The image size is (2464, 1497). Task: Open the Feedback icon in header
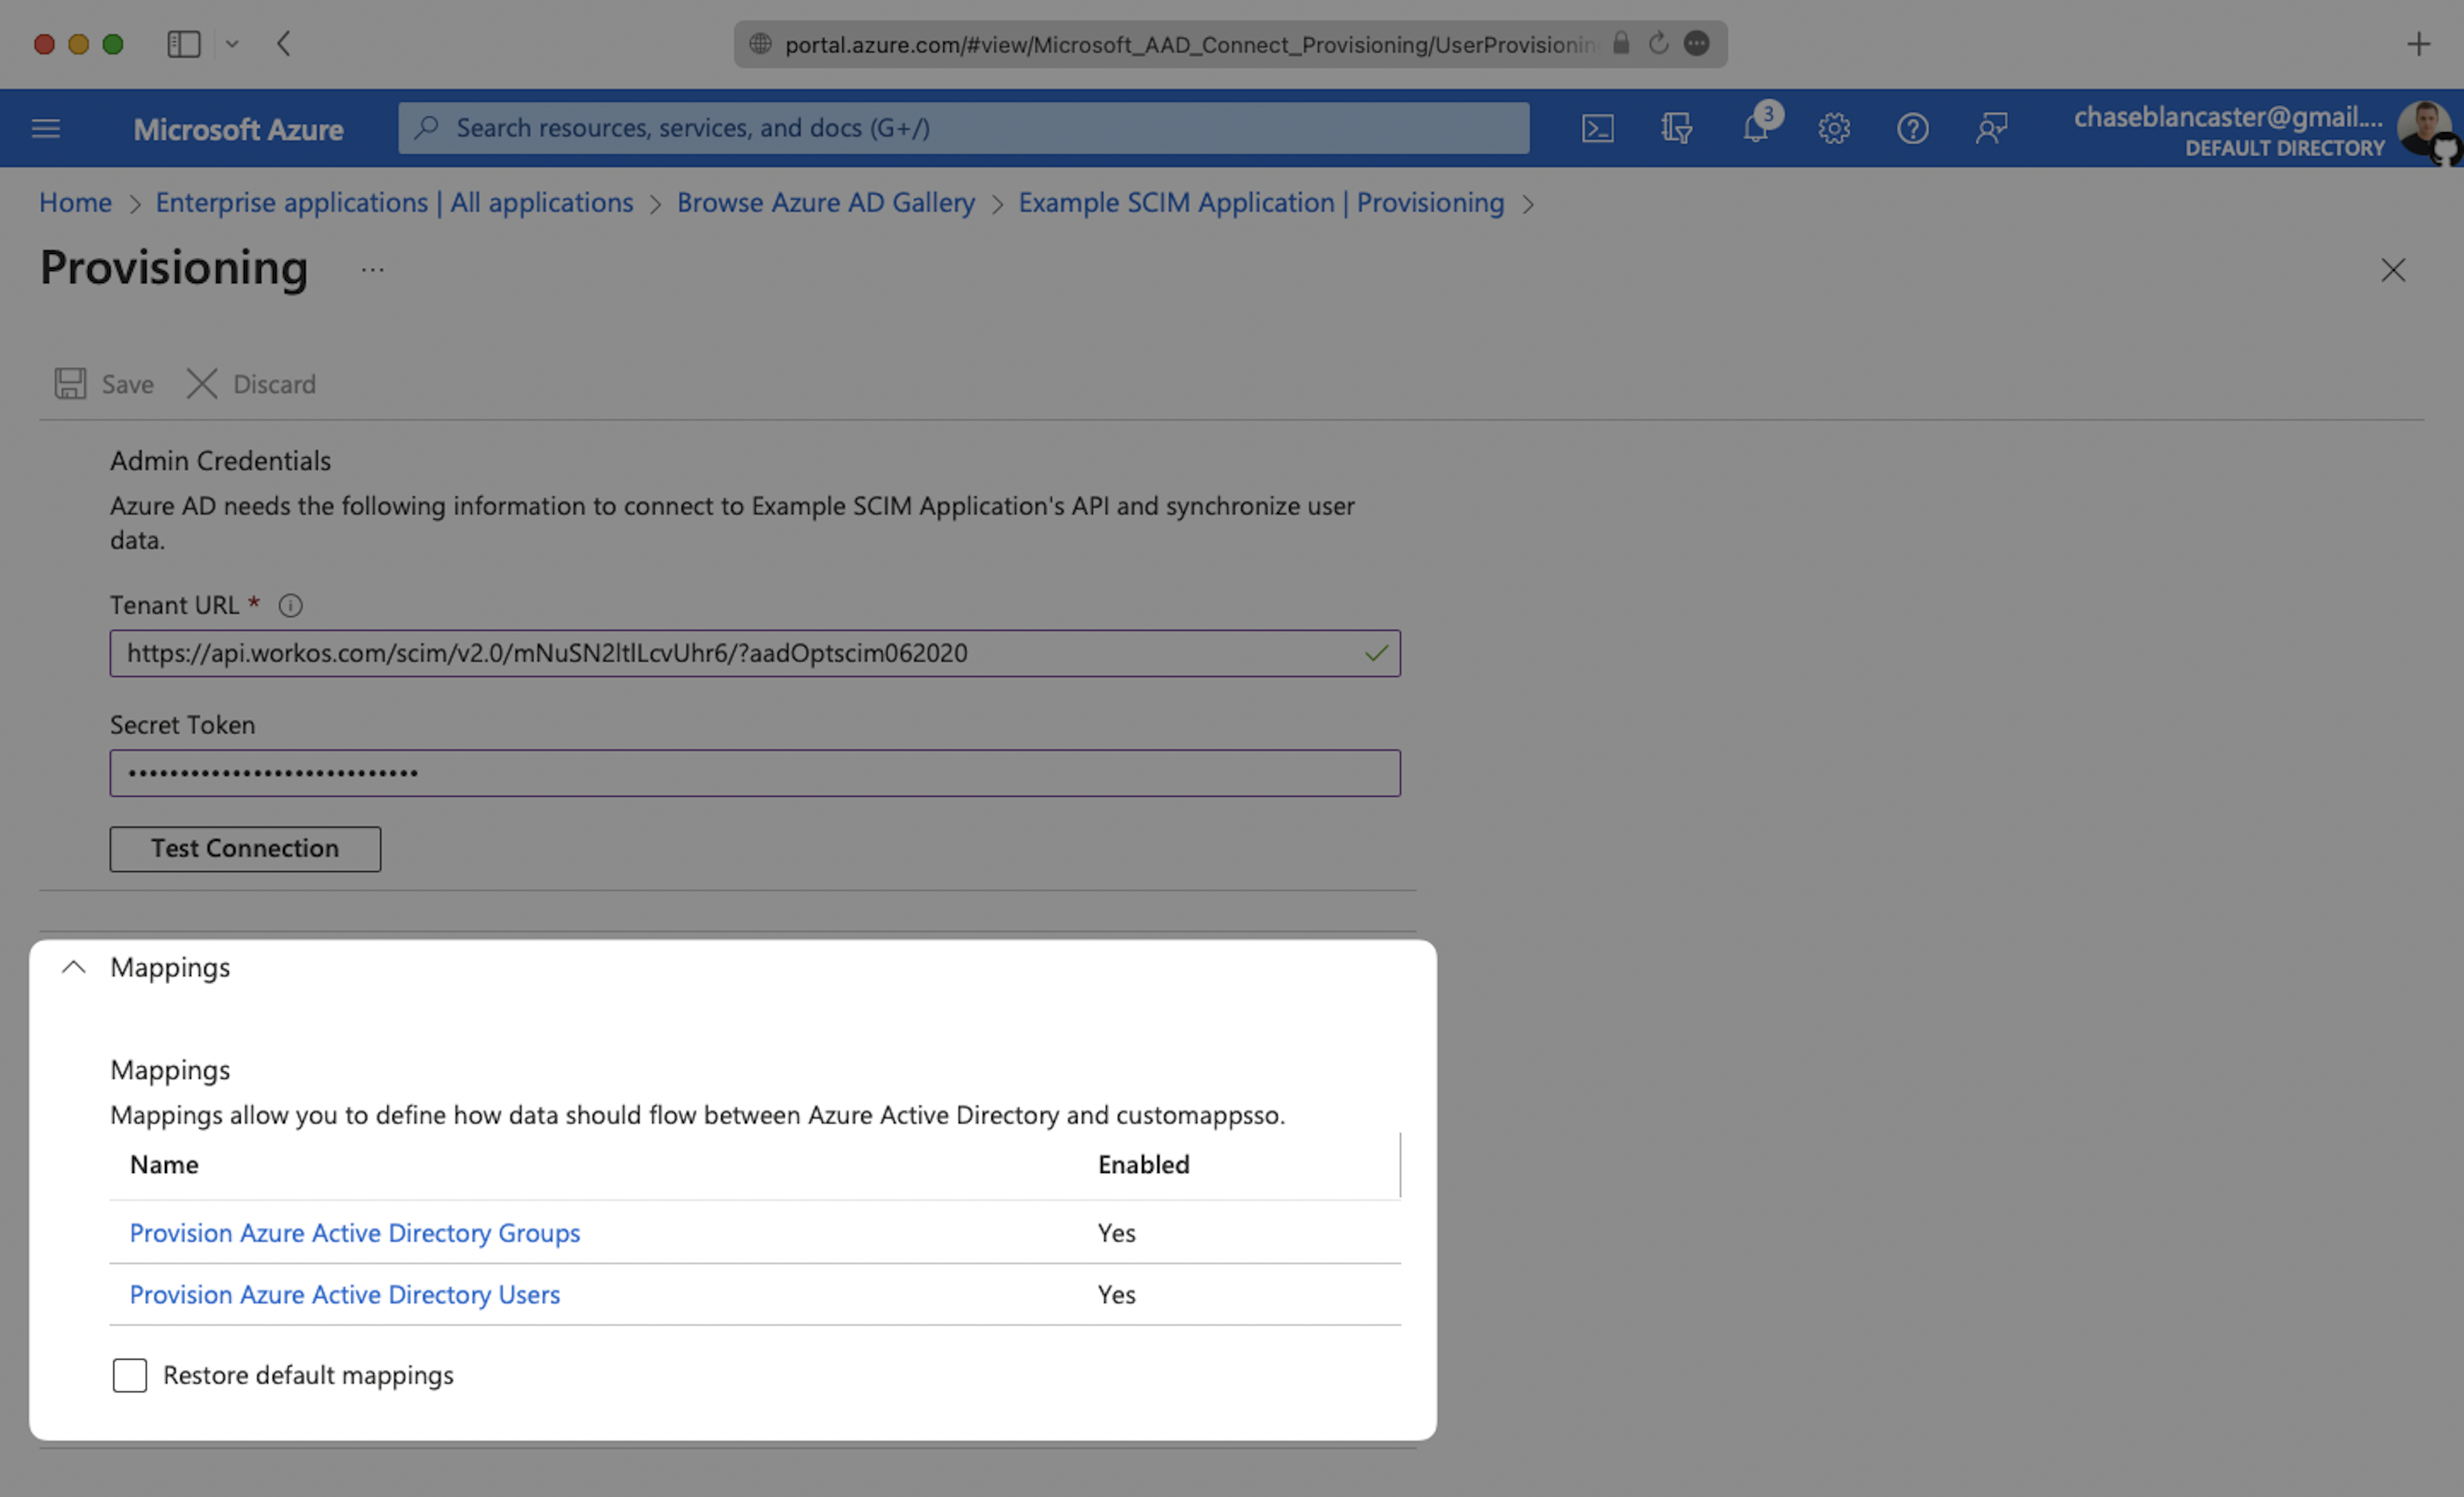click(1991, 129)
